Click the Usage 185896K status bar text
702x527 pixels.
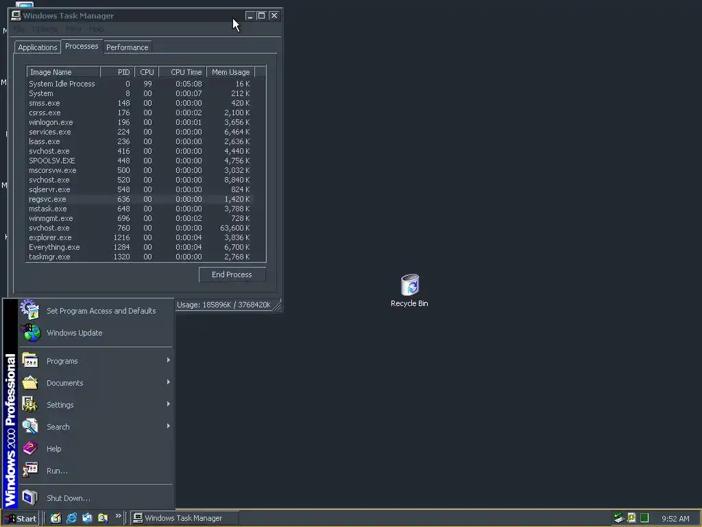223,305
